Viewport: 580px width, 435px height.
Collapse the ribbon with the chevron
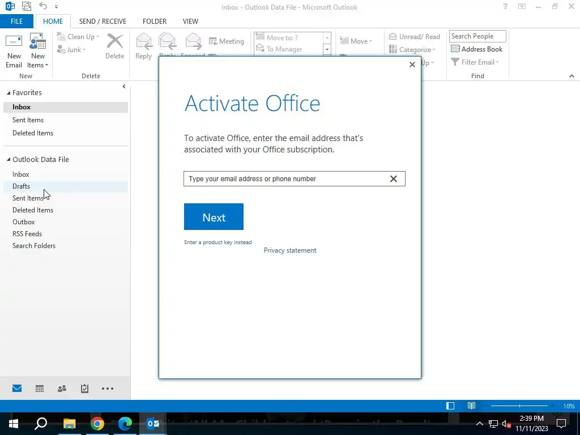coord(572,76)
